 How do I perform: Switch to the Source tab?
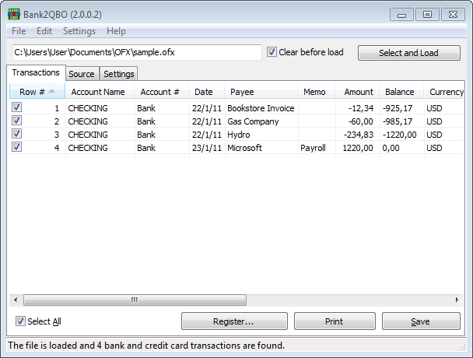[x=82, y=74]
